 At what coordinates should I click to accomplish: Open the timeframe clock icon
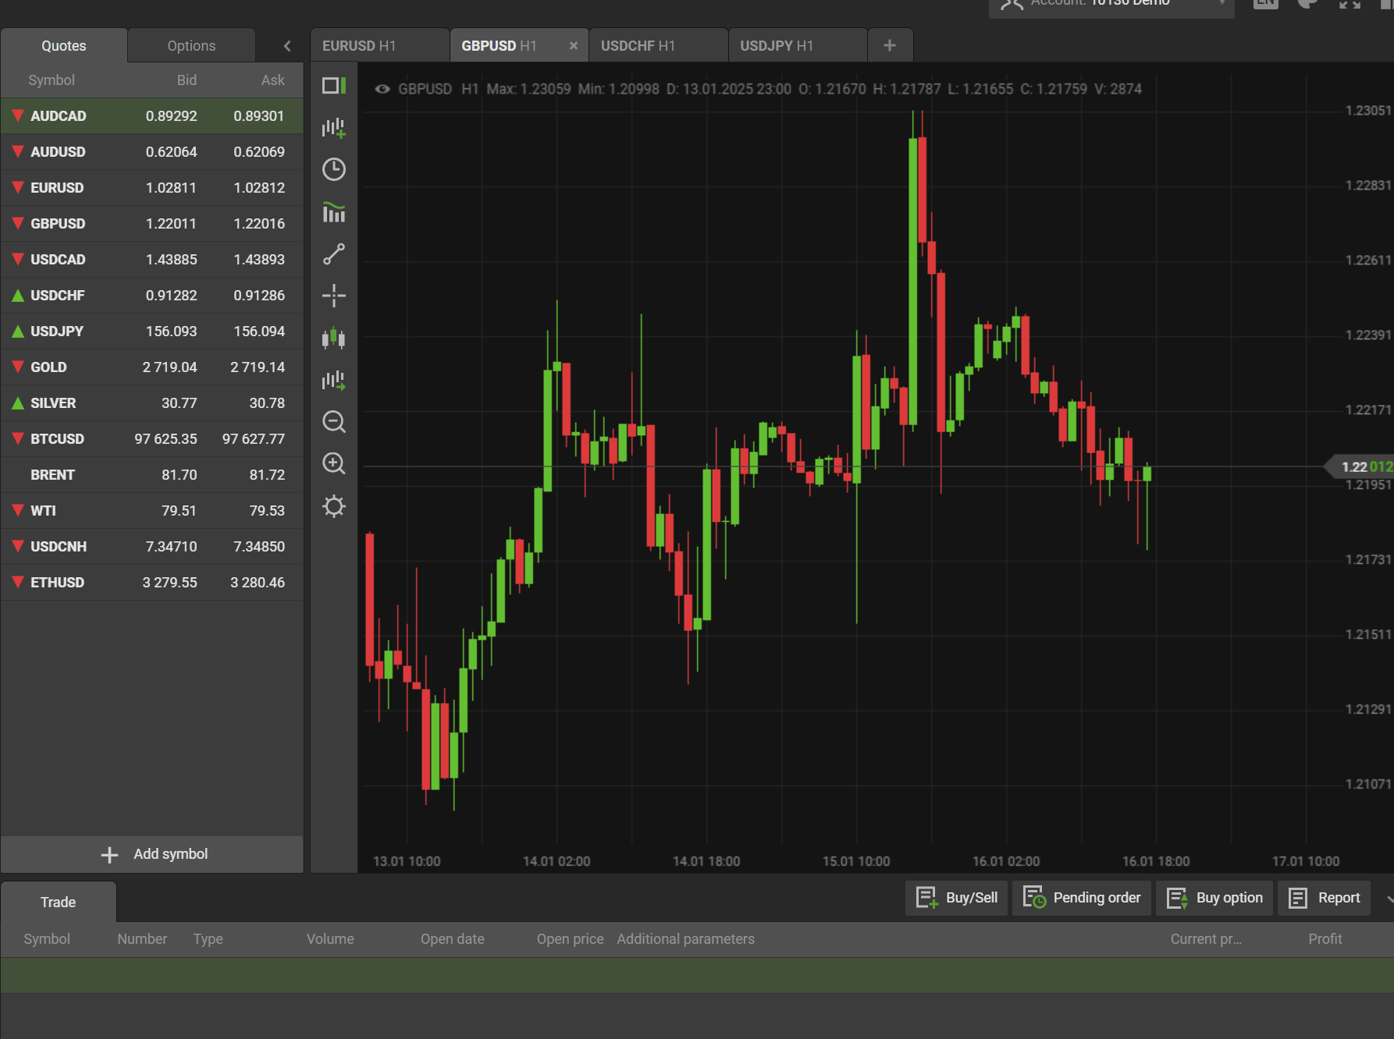(334, 170)
